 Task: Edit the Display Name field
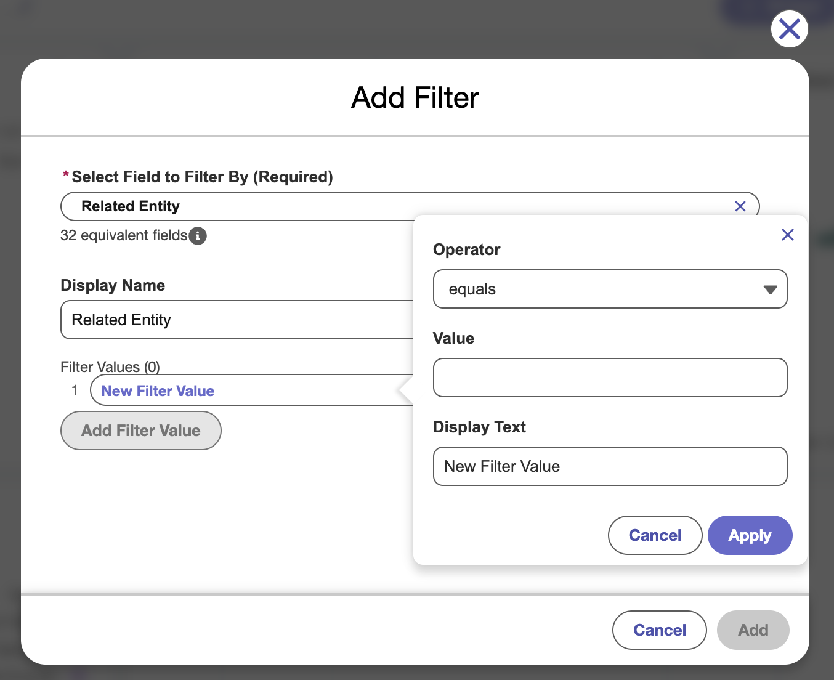pos(237,320)
